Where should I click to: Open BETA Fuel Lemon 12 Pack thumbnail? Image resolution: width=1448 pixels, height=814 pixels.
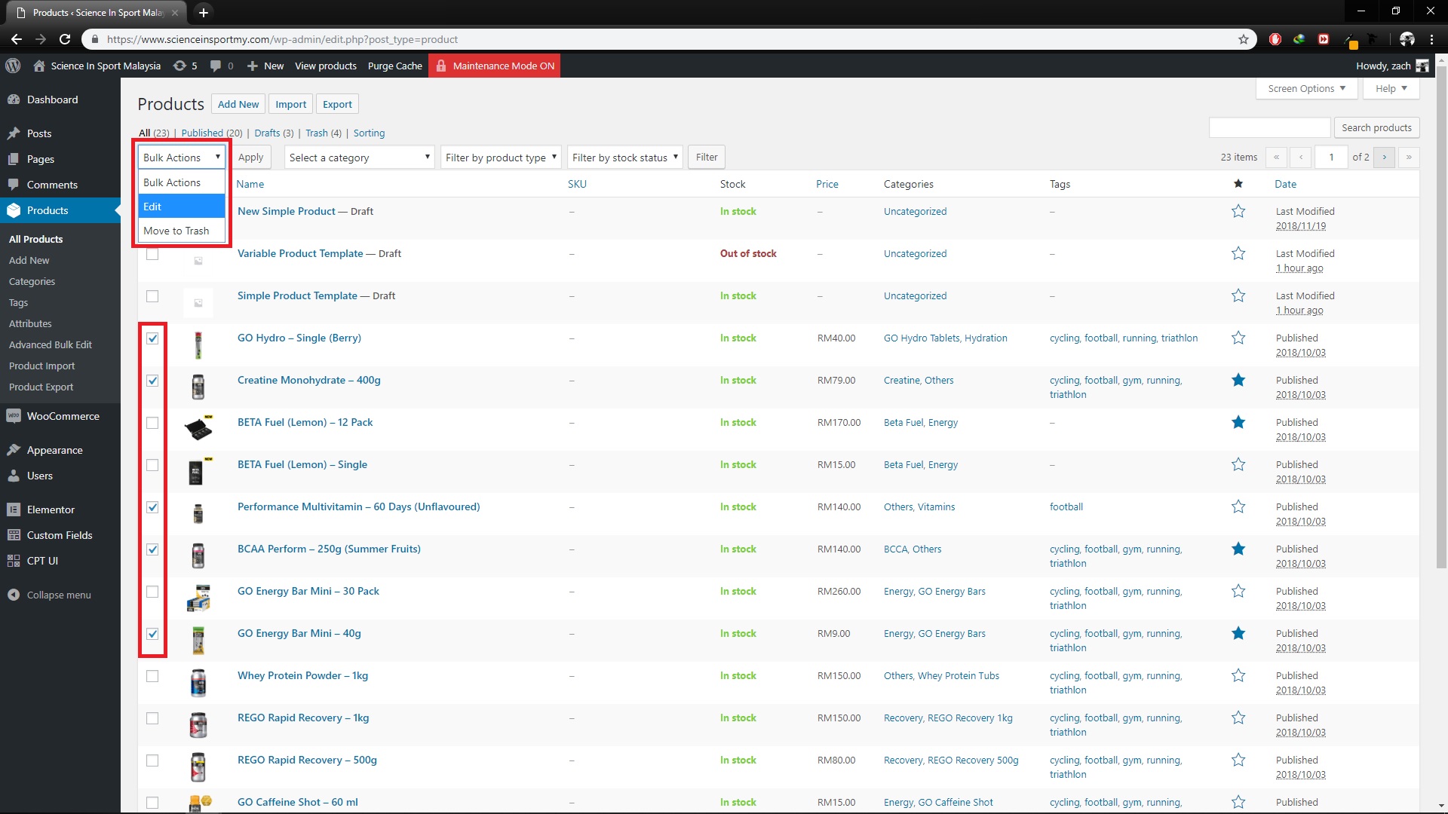[198, 429]
